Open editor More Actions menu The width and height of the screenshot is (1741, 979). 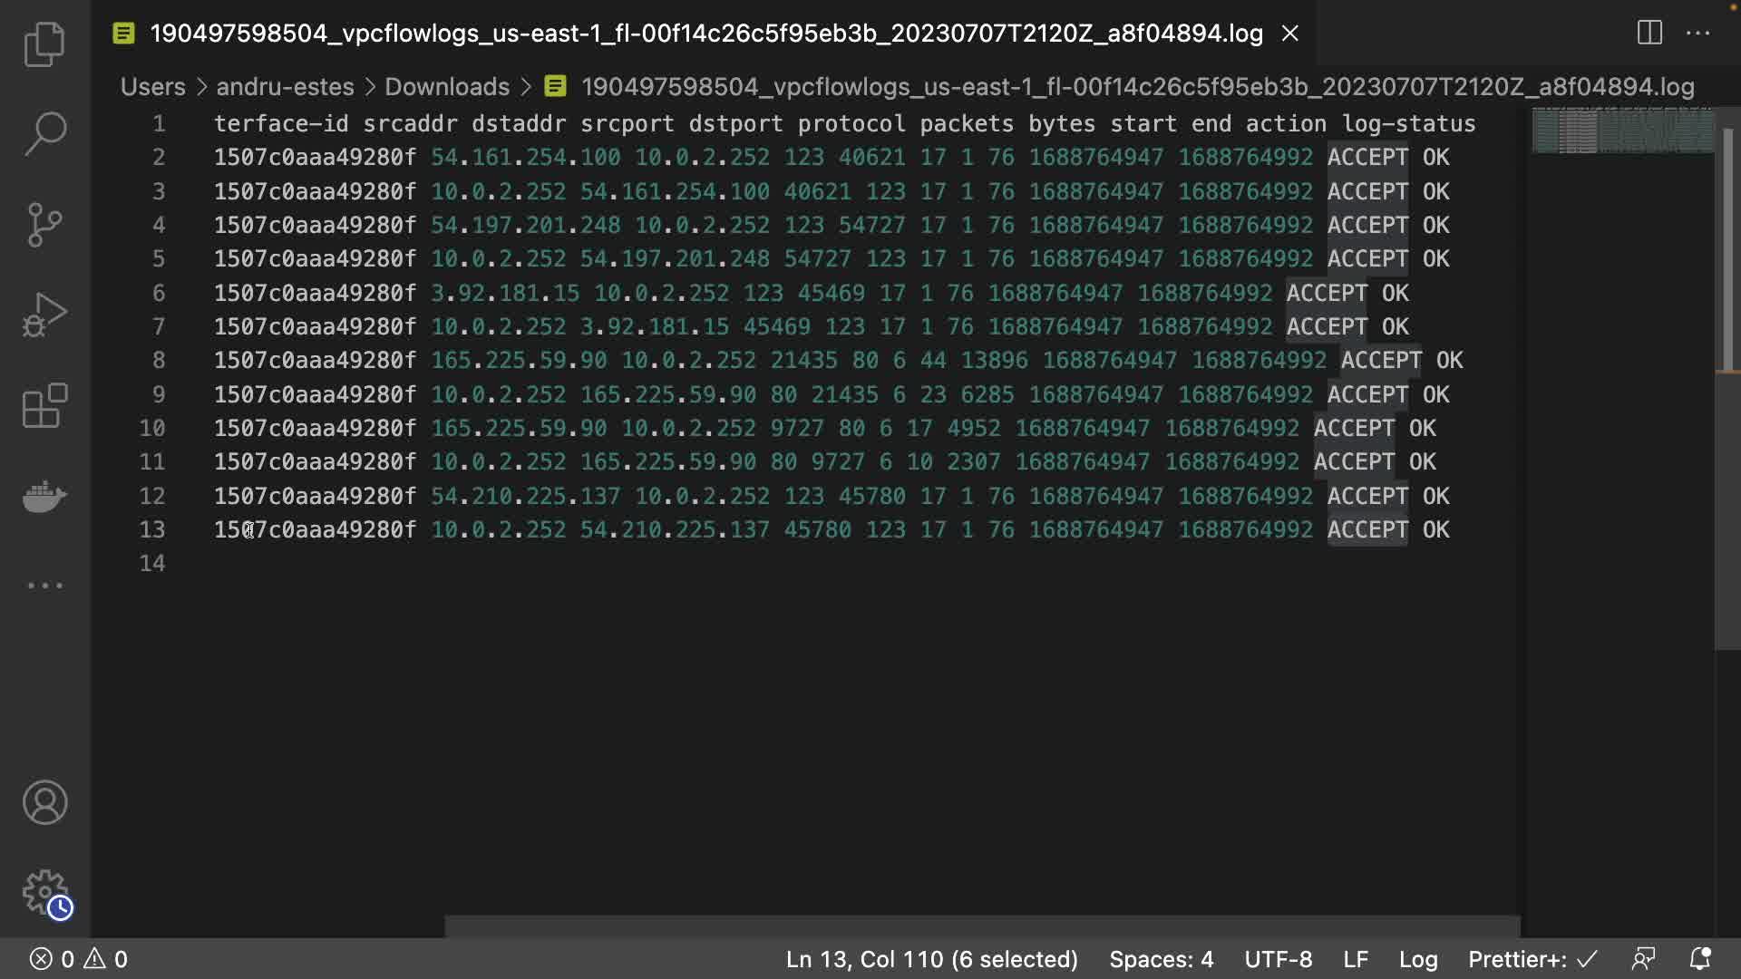click(x=1697, y=34)
